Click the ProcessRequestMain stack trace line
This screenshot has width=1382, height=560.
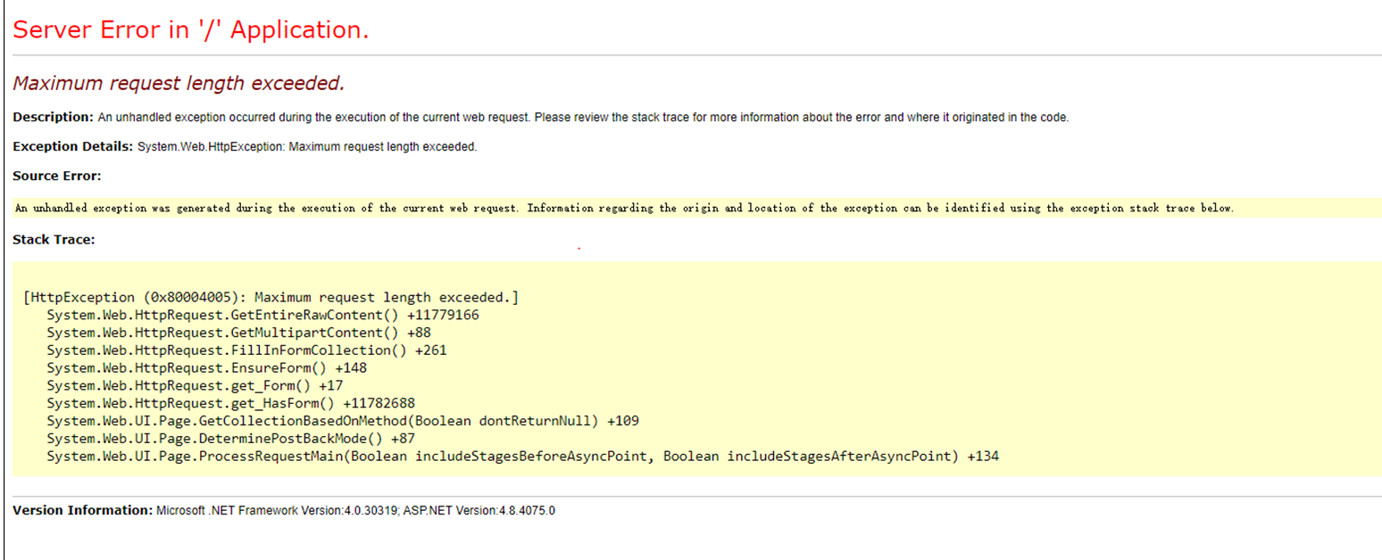tap(522, 457)
